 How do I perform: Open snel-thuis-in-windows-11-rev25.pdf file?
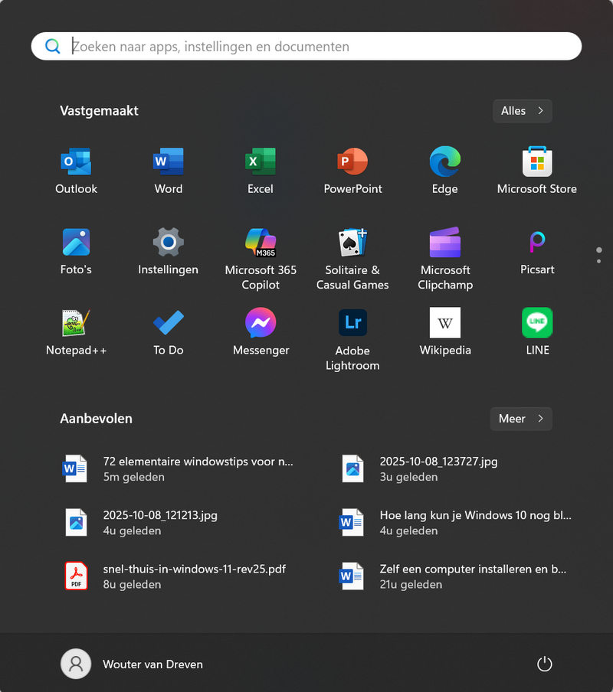pos(194,576)
